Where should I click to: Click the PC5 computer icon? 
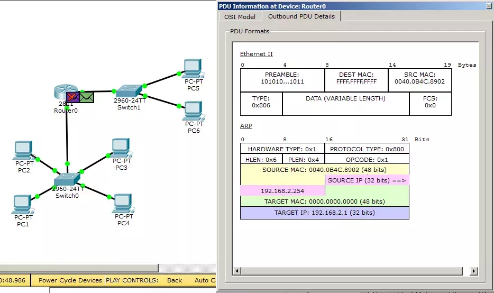pyautogui.click(x=193, y=68)
